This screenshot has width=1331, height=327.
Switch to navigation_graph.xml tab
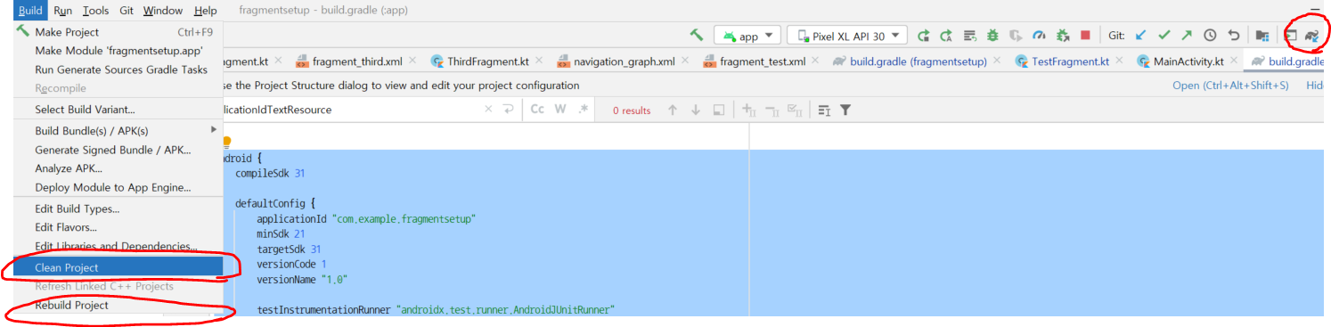[623, 61]
